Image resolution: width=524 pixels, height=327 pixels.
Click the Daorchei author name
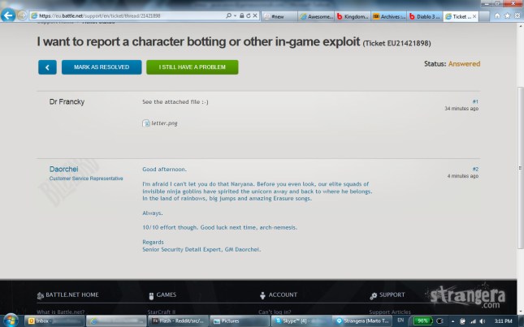pos(65,169)
